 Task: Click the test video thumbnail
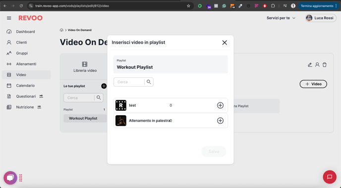121,105
